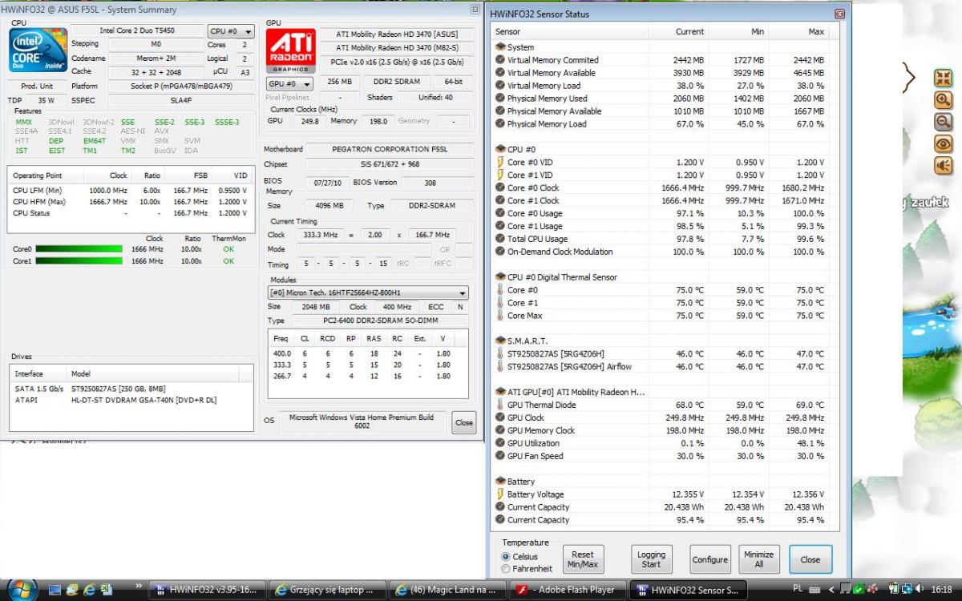Click the icon beside Physical Memory Load
Image resolution: width=962 pixels, height=601 pixels.
(x=500, y=124)
